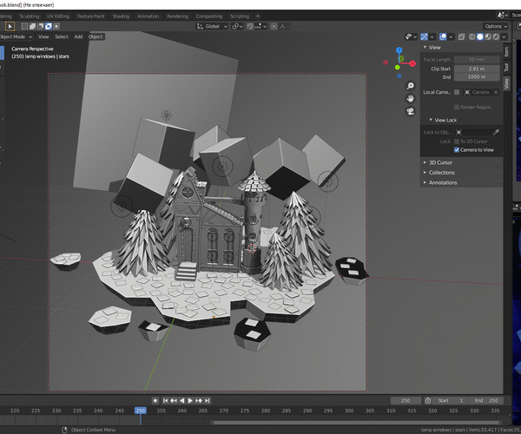Tick the Local Camera checkbox
The height and width of the screenshot is (434, 521).
click(x=457, y=91)
